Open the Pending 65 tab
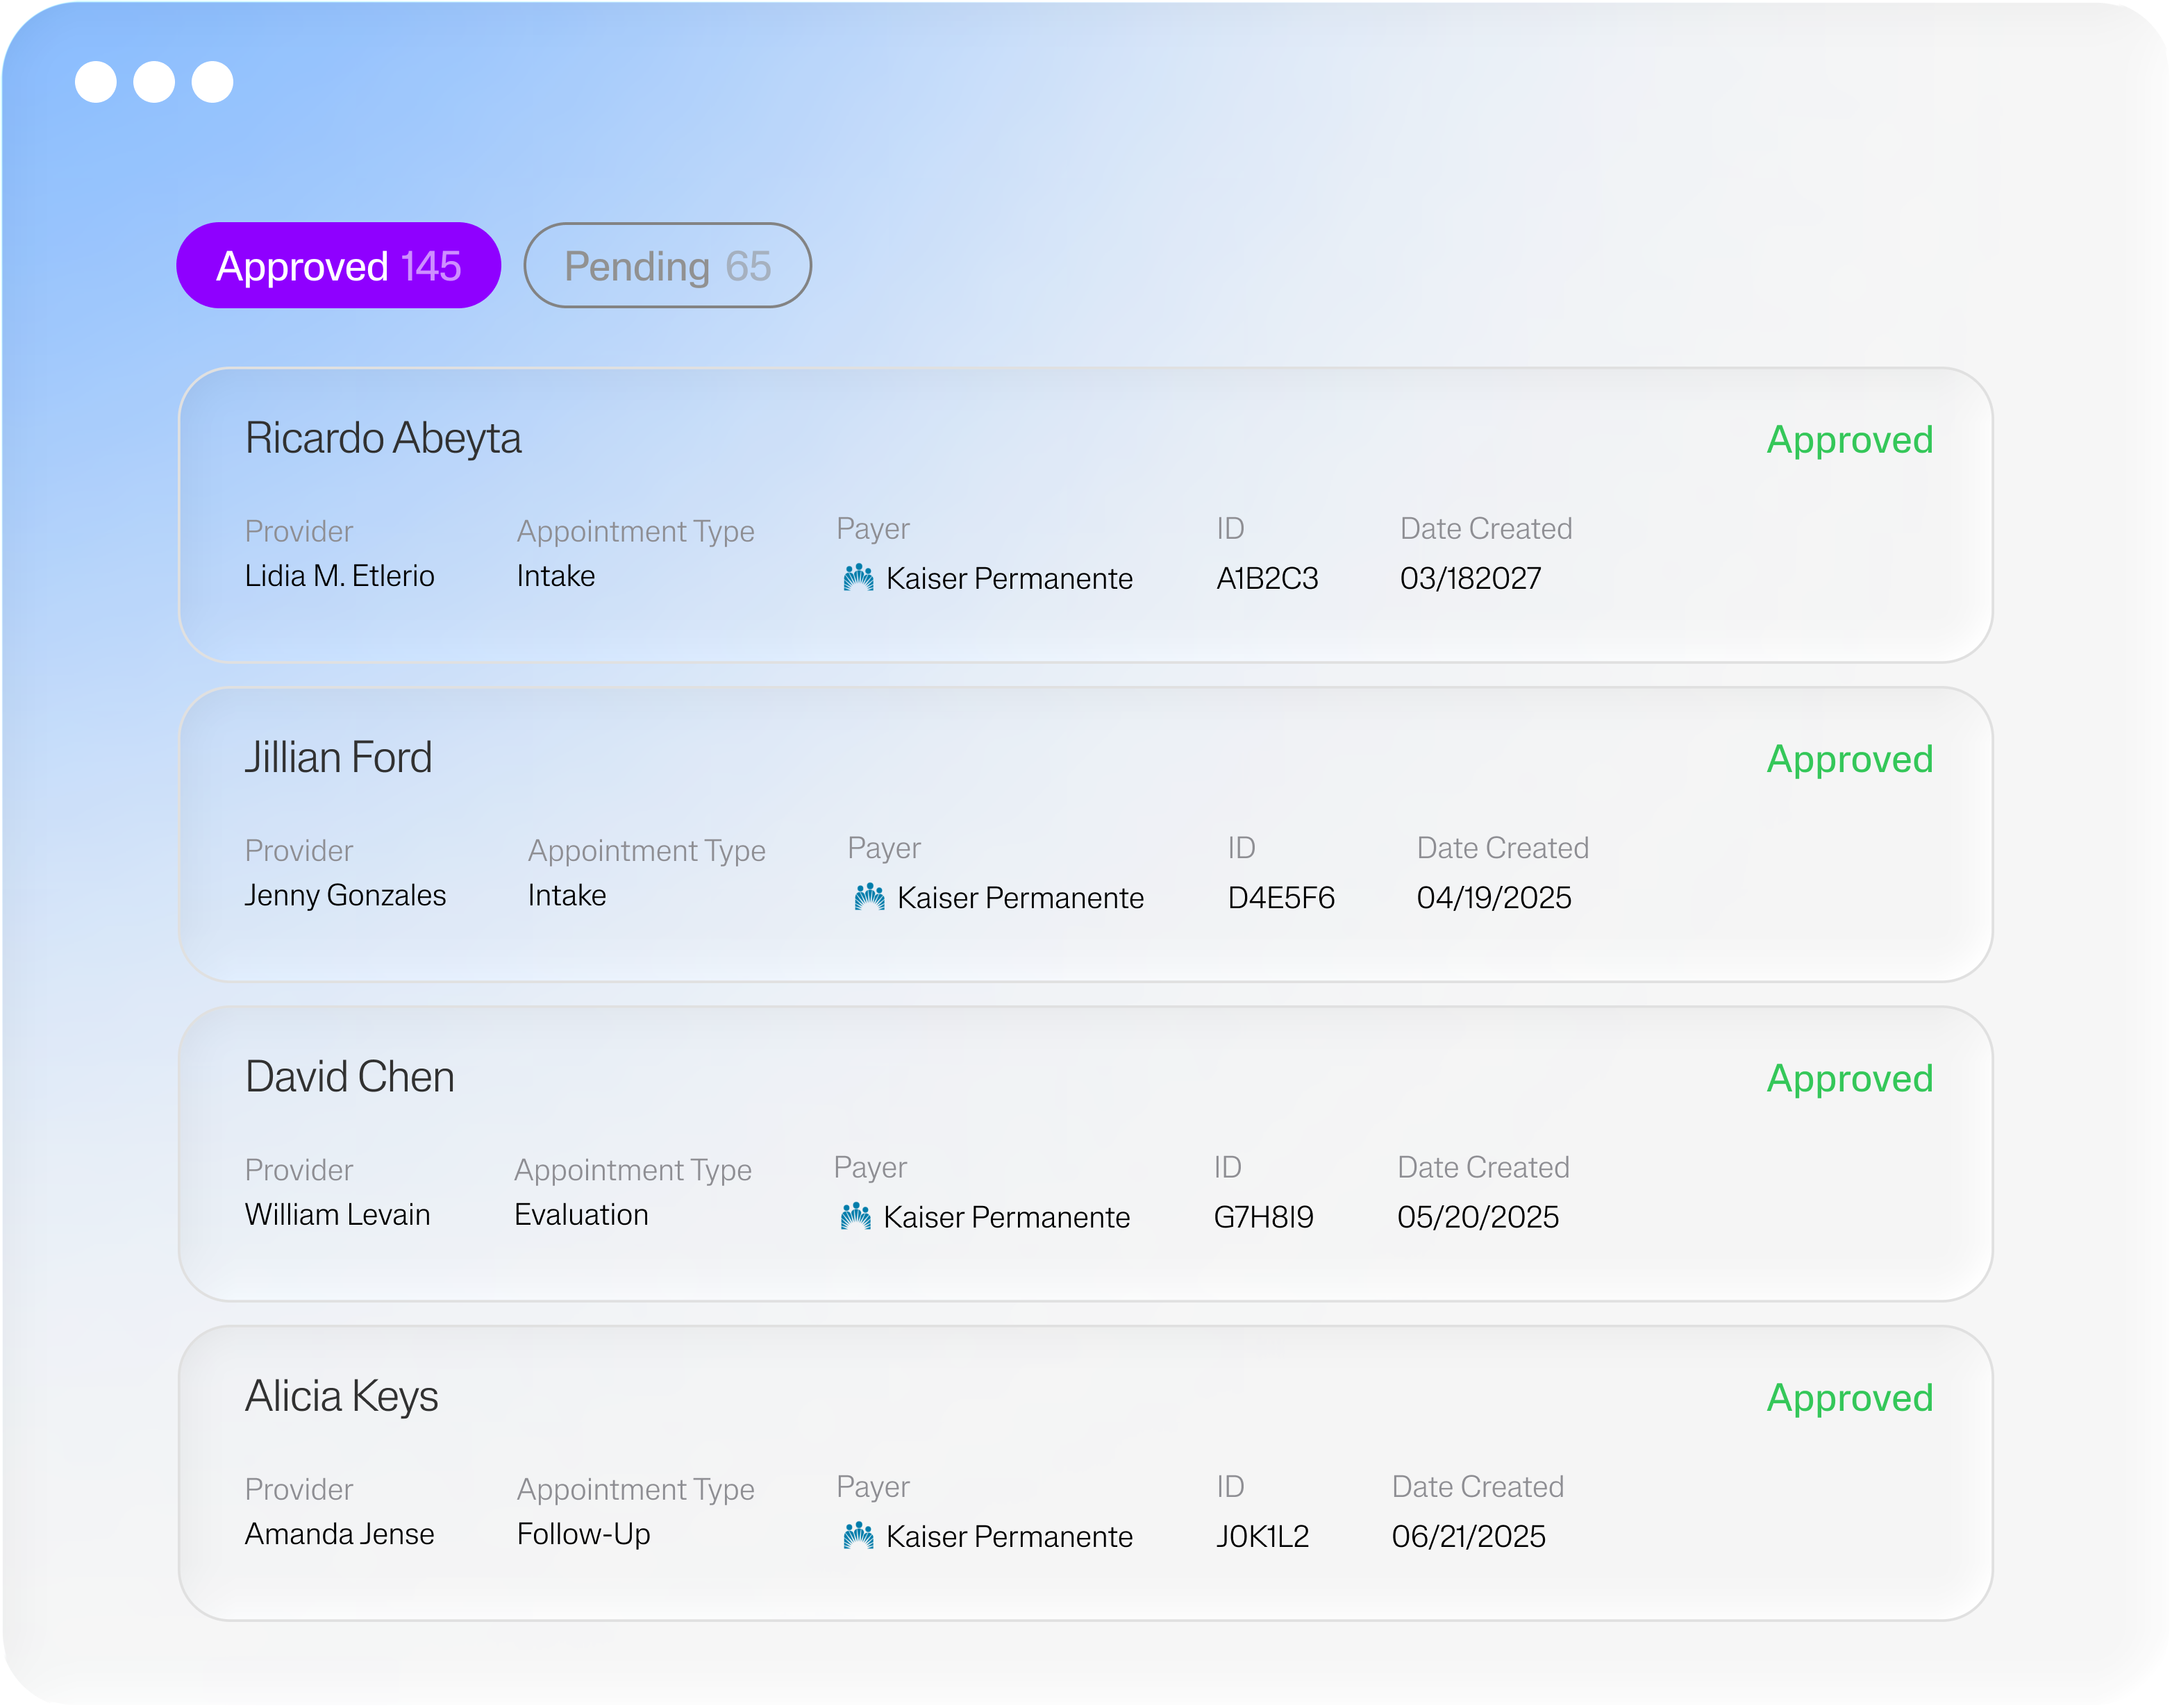2172x1708 pixels. 667,266
